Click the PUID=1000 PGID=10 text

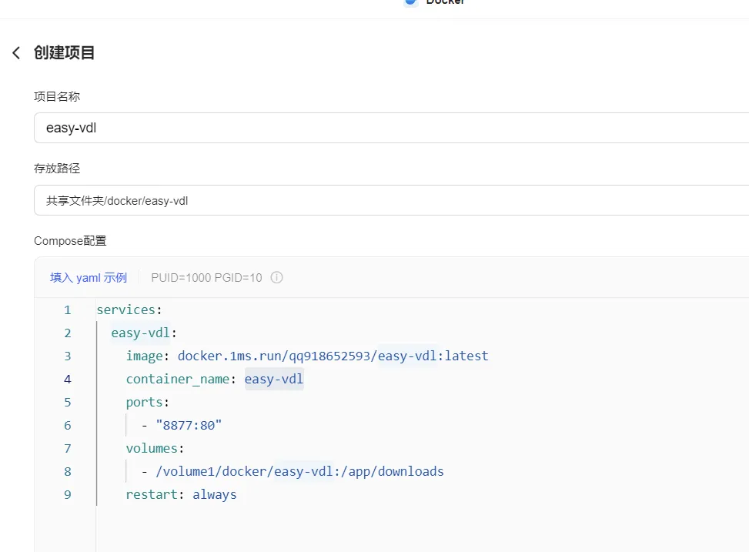tap(206, 278)
